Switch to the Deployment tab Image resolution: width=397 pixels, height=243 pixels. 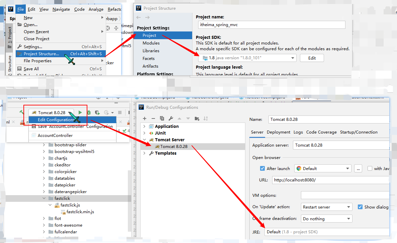[x=279, y=132]
